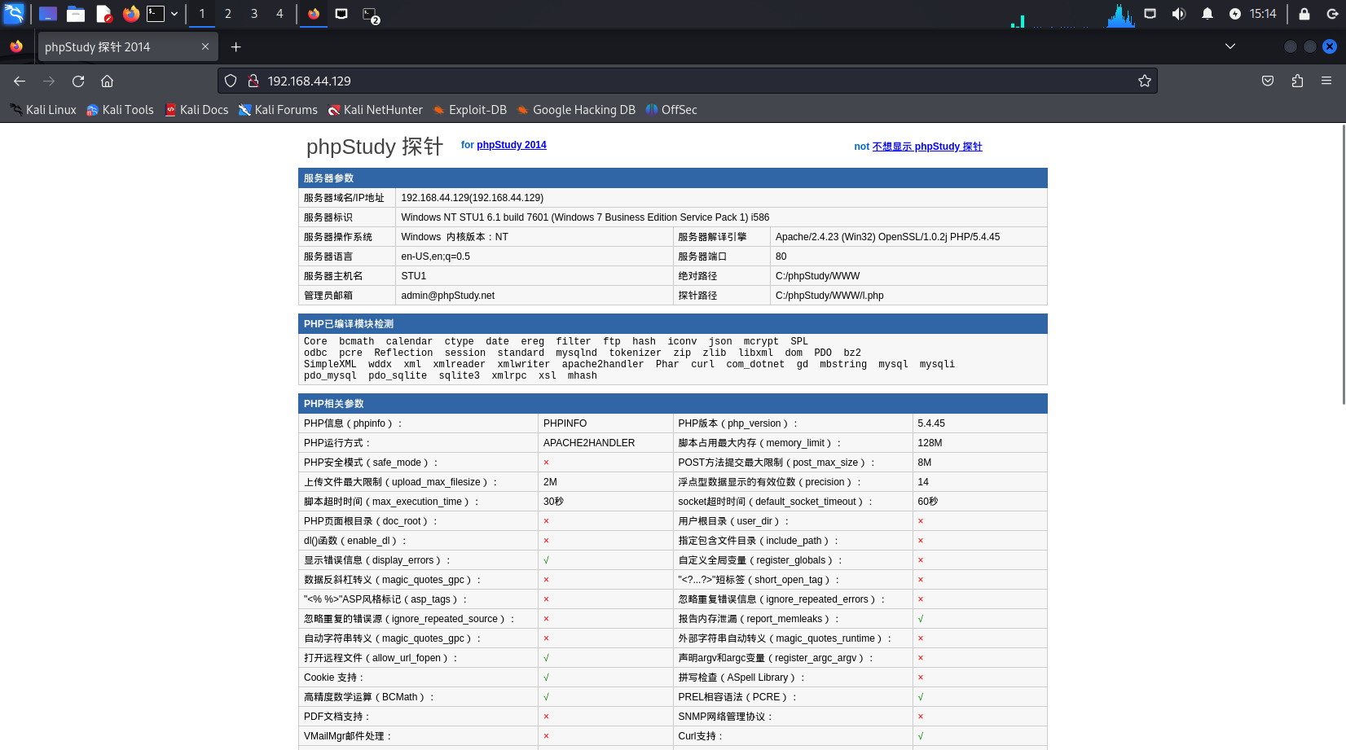Bookmark this page with star icon
The image size is (1346, 750).
point(1144,81)
